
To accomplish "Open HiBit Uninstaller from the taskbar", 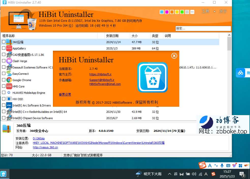I will (x=3, y=174).
